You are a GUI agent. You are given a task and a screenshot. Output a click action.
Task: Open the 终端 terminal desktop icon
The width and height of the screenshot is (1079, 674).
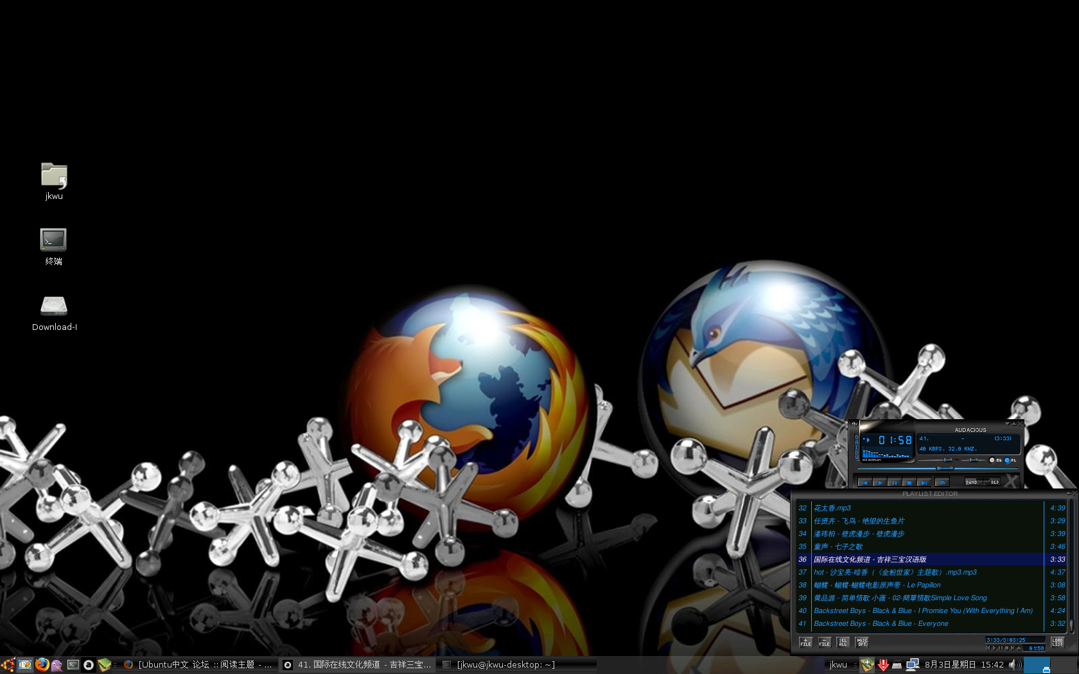click(53, 246)
